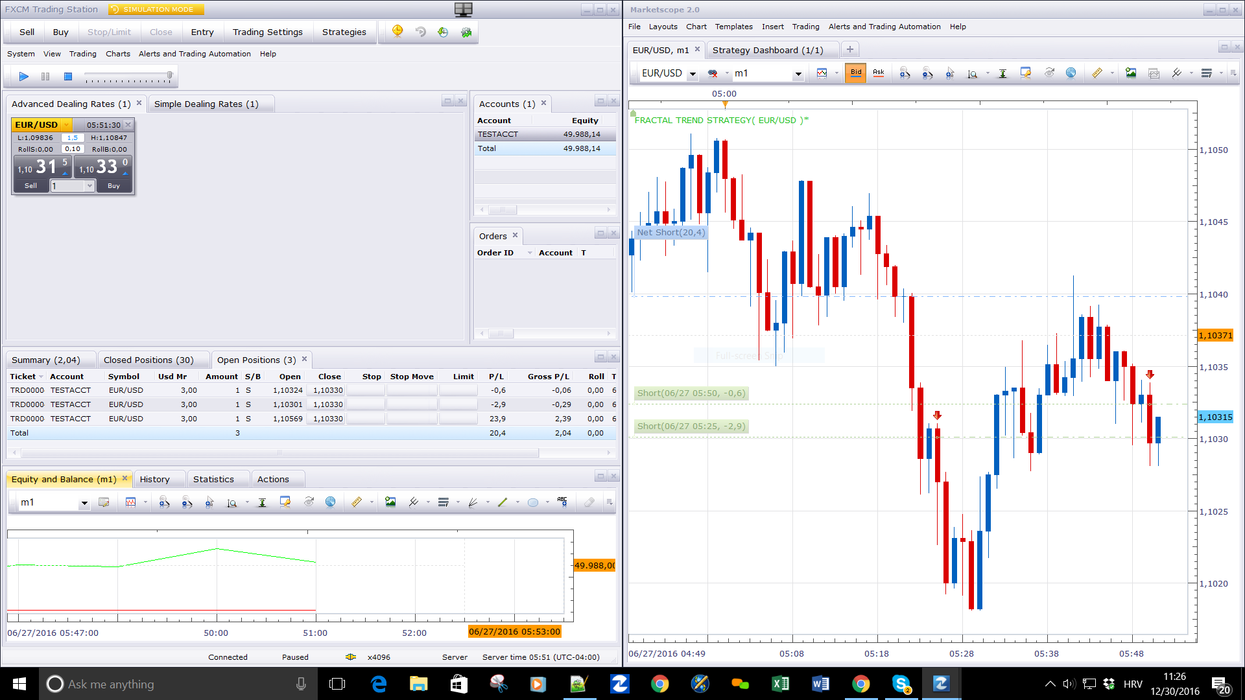Expand the Ticket column sort dropdown
The image size is (1245, 700).
41,377
